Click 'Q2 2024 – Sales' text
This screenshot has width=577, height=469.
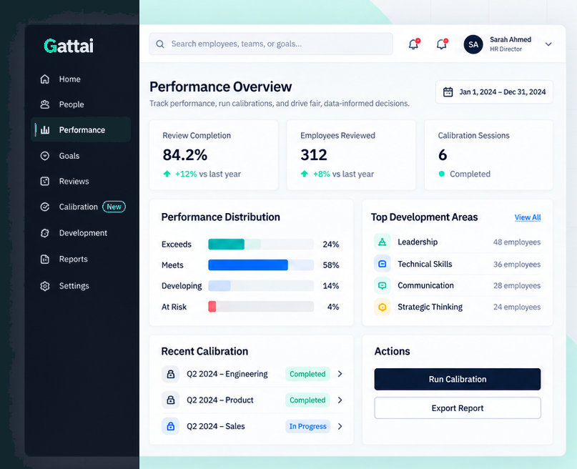[216, 426]
